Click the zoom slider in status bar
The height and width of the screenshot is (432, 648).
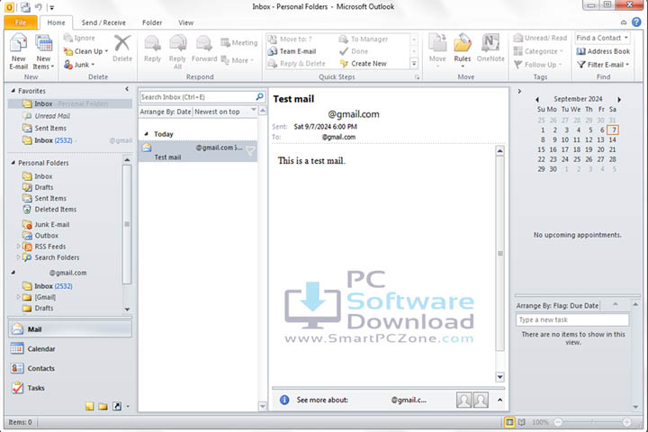click(592, 422)
